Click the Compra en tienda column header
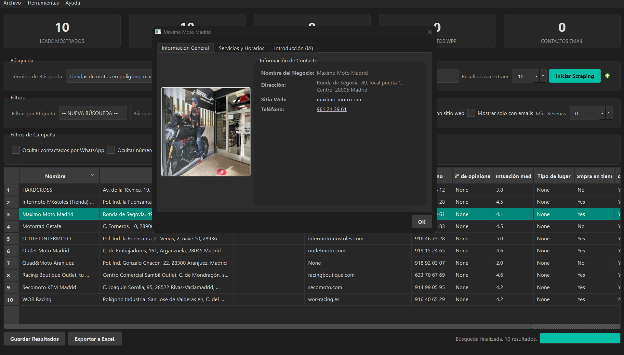Viewport: 624px width, 355px height. tap(594, 176)
